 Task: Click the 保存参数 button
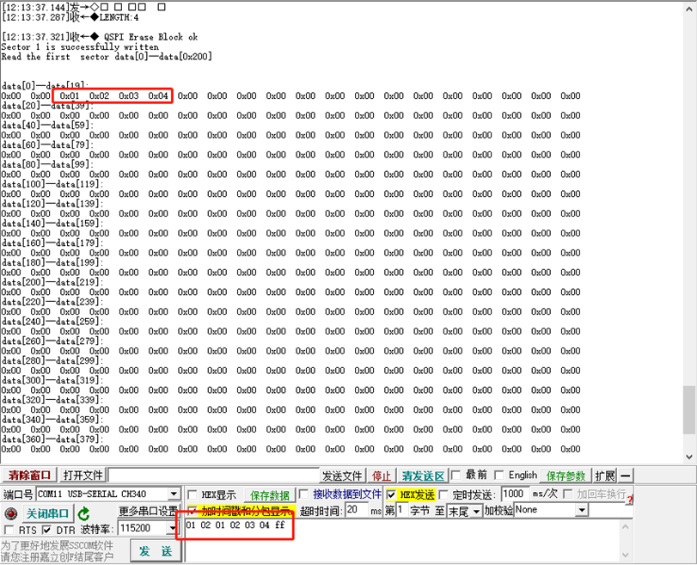click(566, 476)
